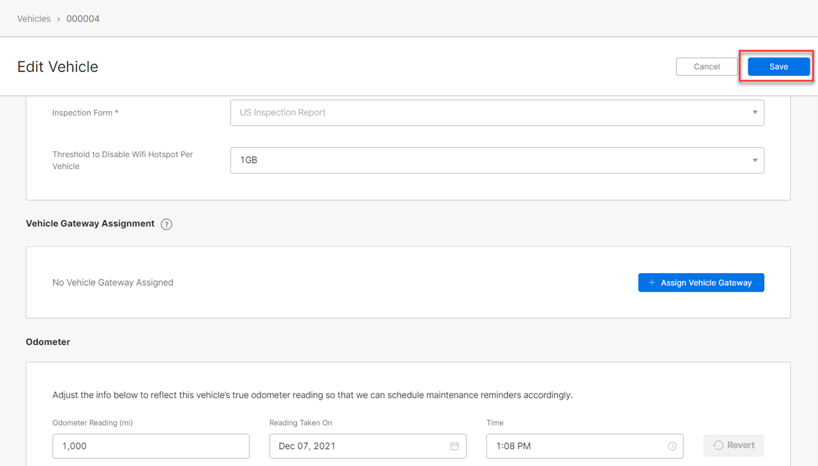This screenshot has width=818, height=466.
Task: Click the plus icon on Assign Vehicle Gateway
Action: (x=652, y=283)
